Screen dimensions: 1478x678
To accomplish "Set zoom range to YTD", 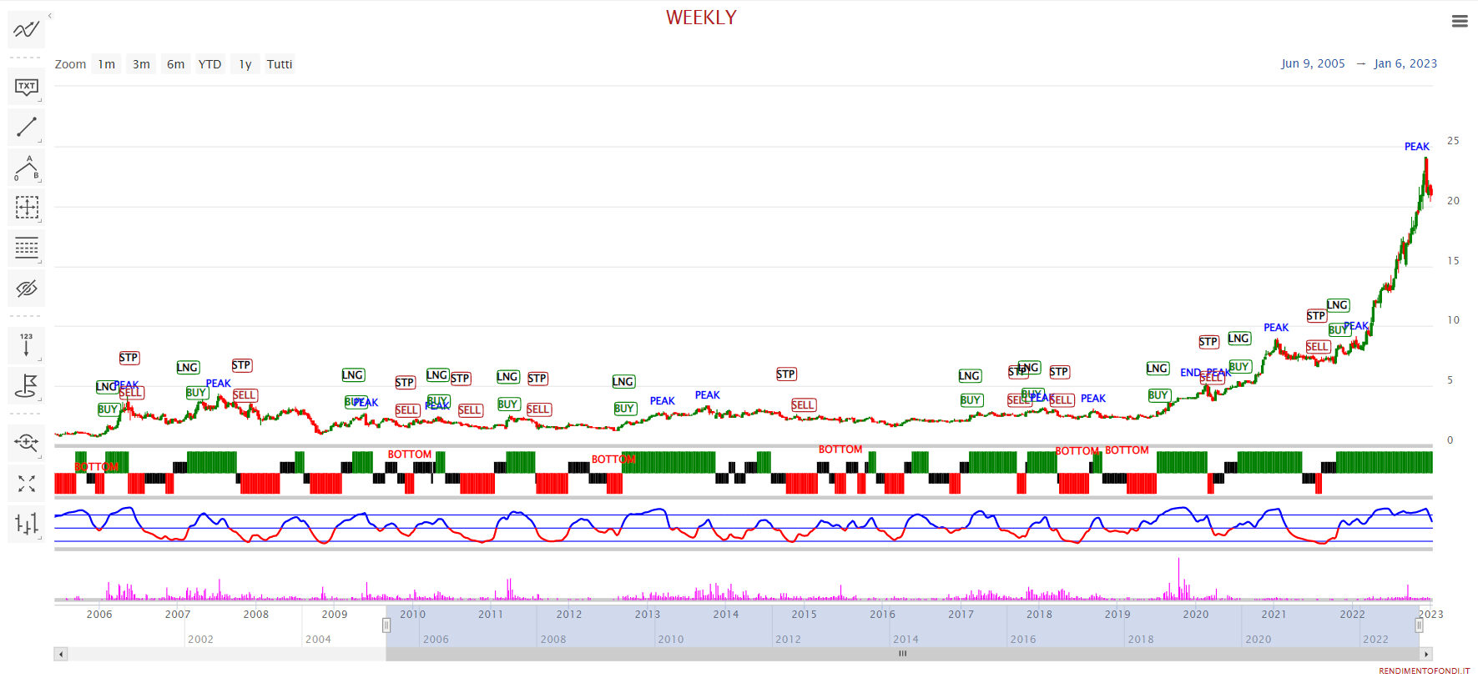I will coord(209,64).
